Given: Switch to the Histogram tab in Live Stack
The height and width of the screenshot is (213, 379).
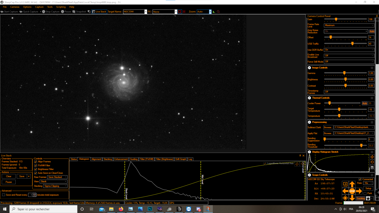Looking at the screenshot, I should click(84, 159).
